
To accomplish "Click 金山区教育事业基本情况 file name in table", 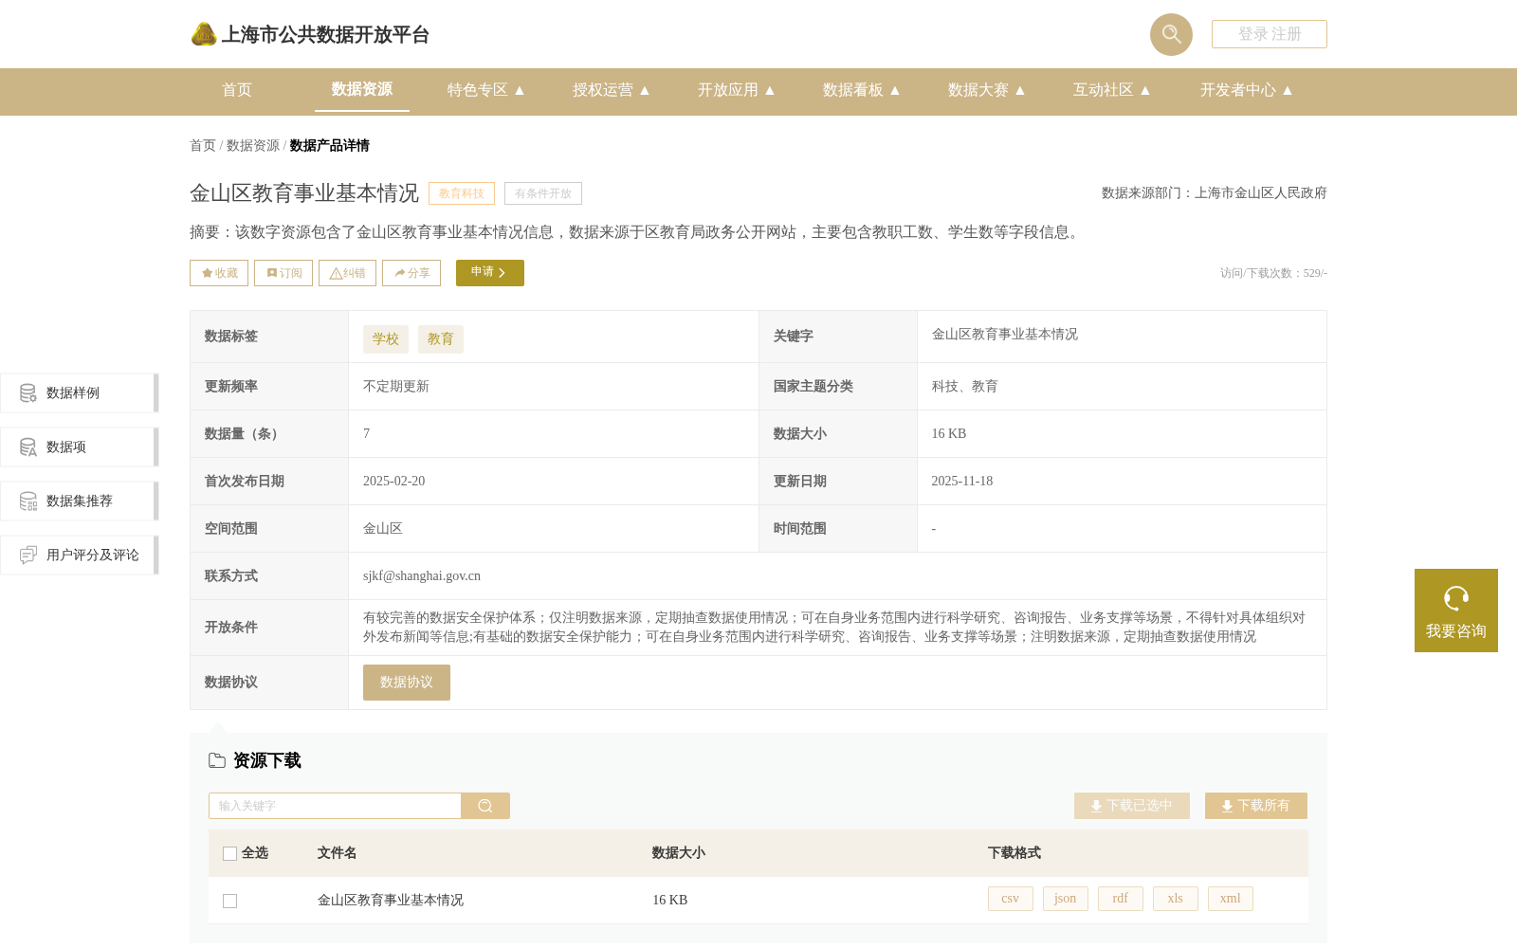I will point(391,901).
